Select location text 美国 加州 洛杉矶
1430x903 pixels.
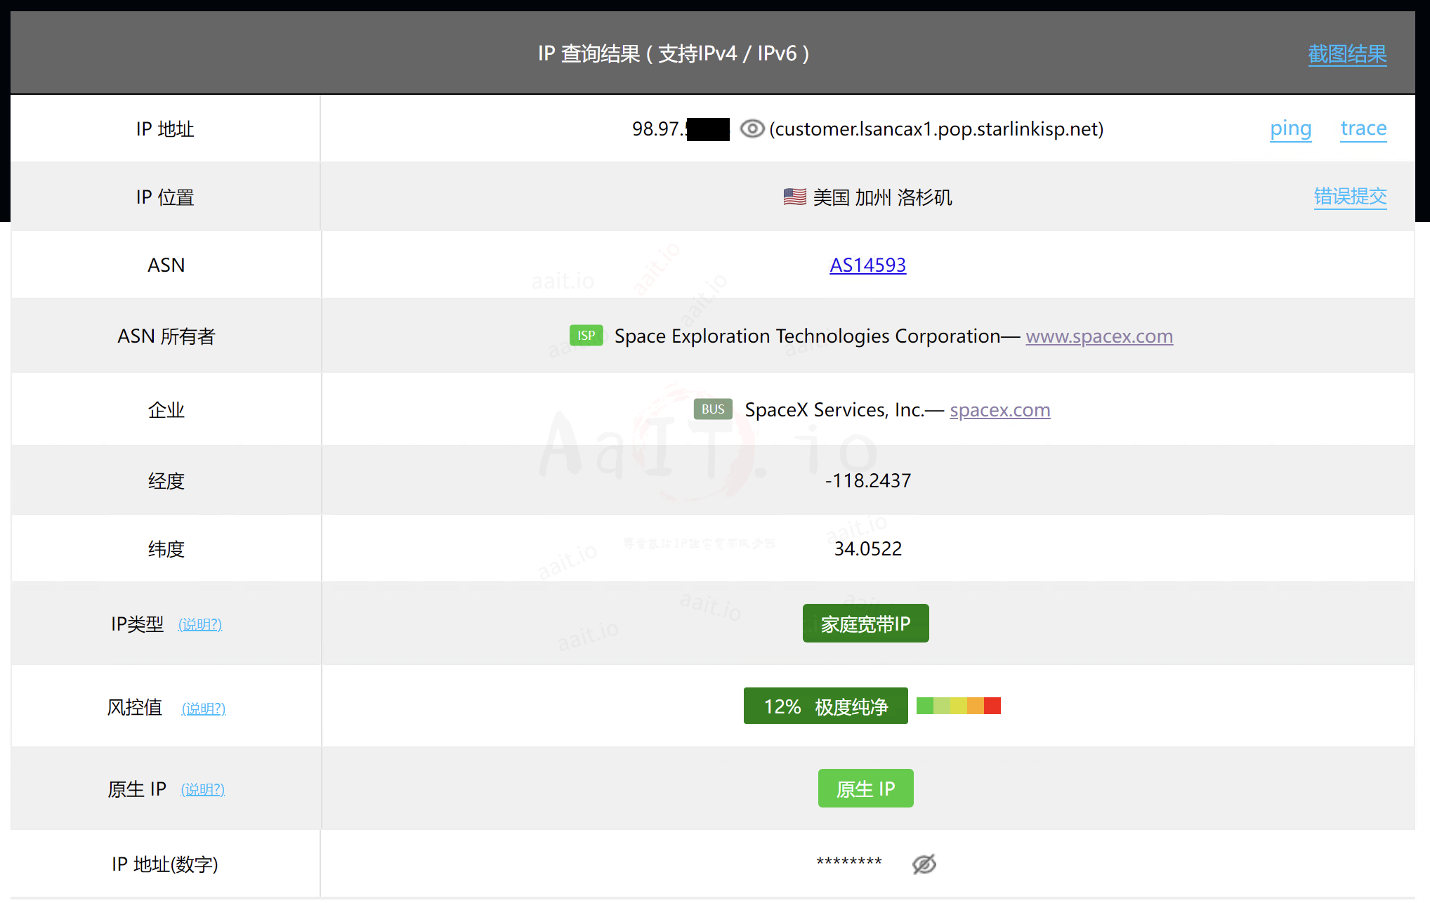[x=882, y=197]
